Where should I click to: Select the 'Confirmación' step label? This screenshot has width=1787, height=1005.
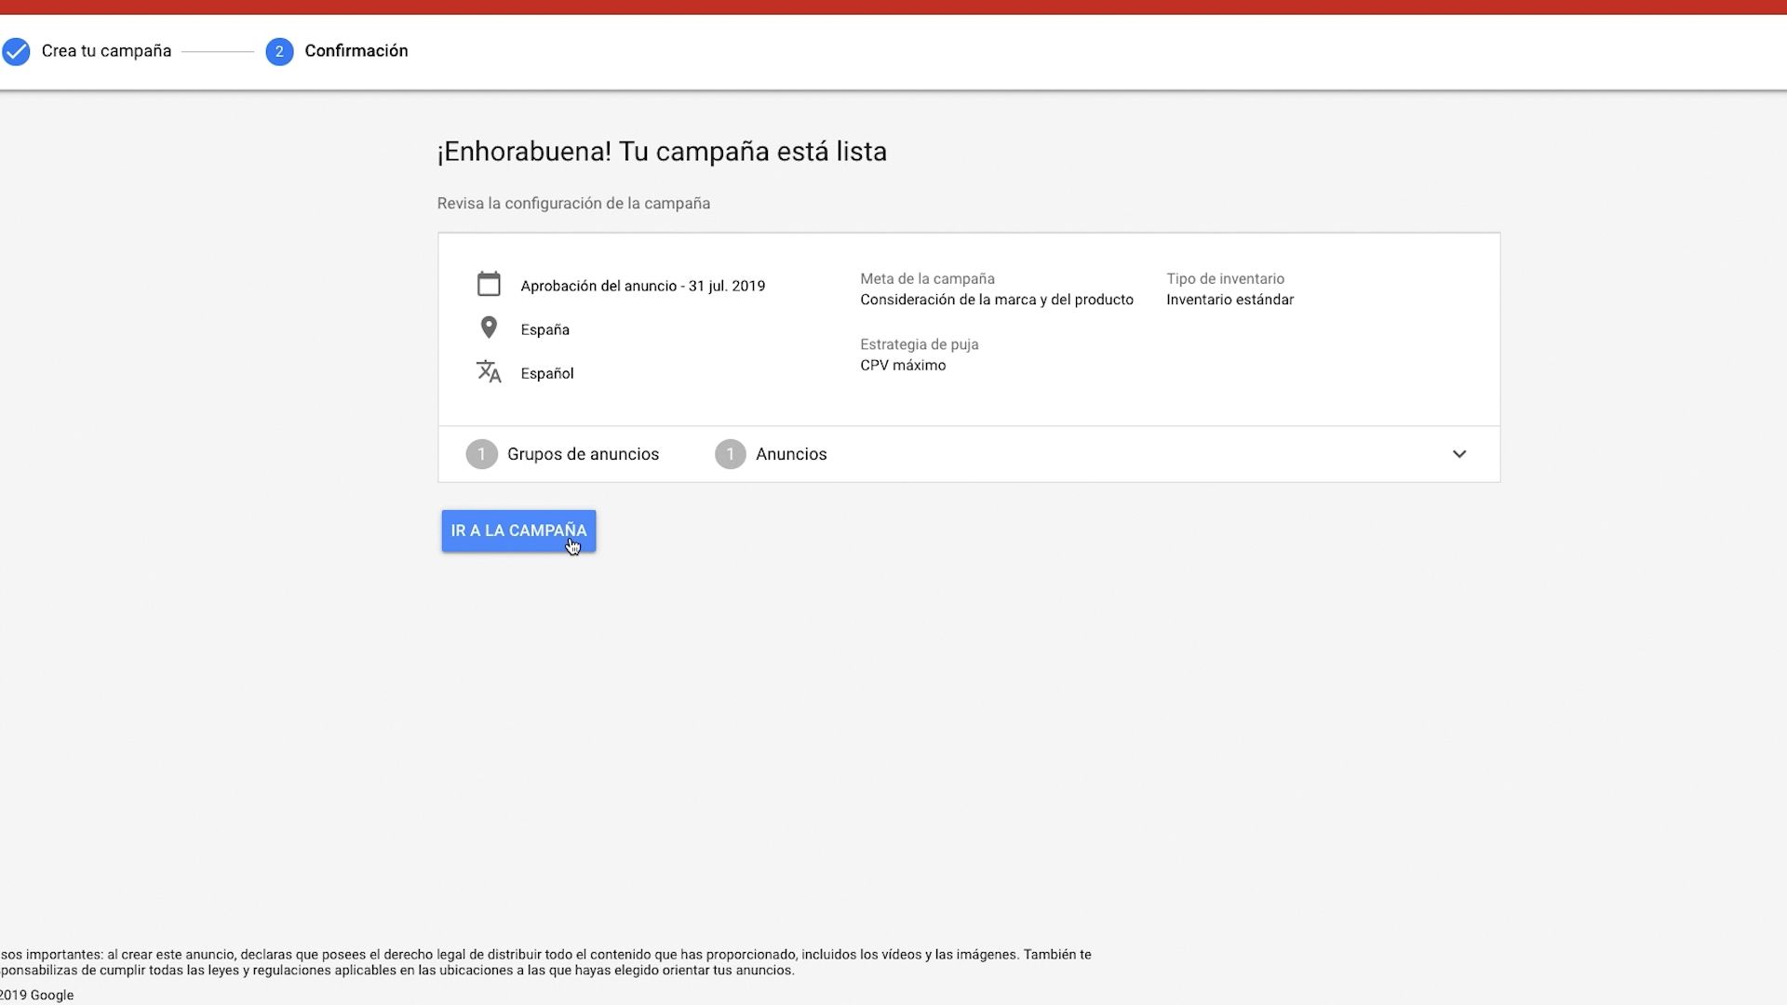pyautogui.click(x=356, y=51)
